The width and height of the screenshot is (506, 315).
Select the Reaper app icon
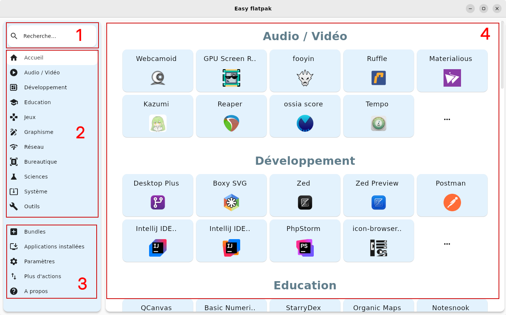[x=231, y=123]
